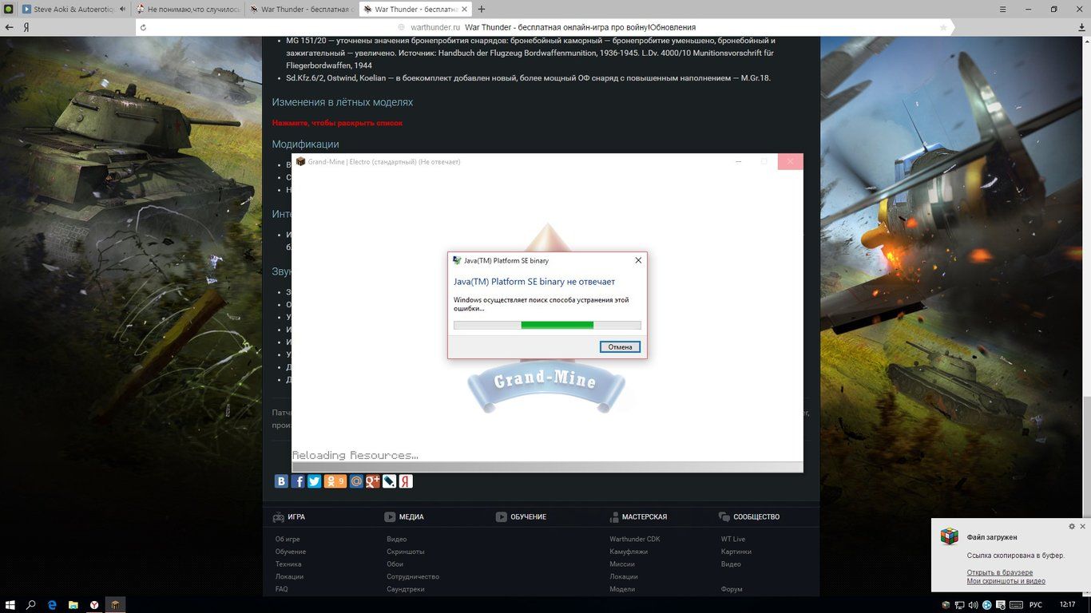Open the Скриншоты footer link
Viewport: 1091px width, 613px height.
pyautogui.click(x=406, y=552)
